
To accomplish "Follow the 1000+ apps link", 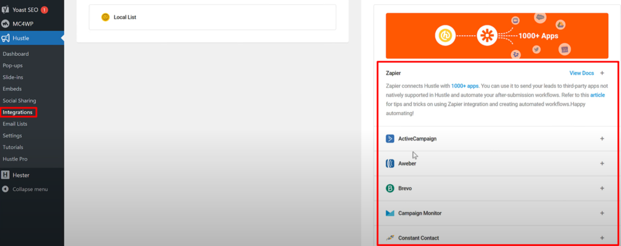I will tap(465, 85).
